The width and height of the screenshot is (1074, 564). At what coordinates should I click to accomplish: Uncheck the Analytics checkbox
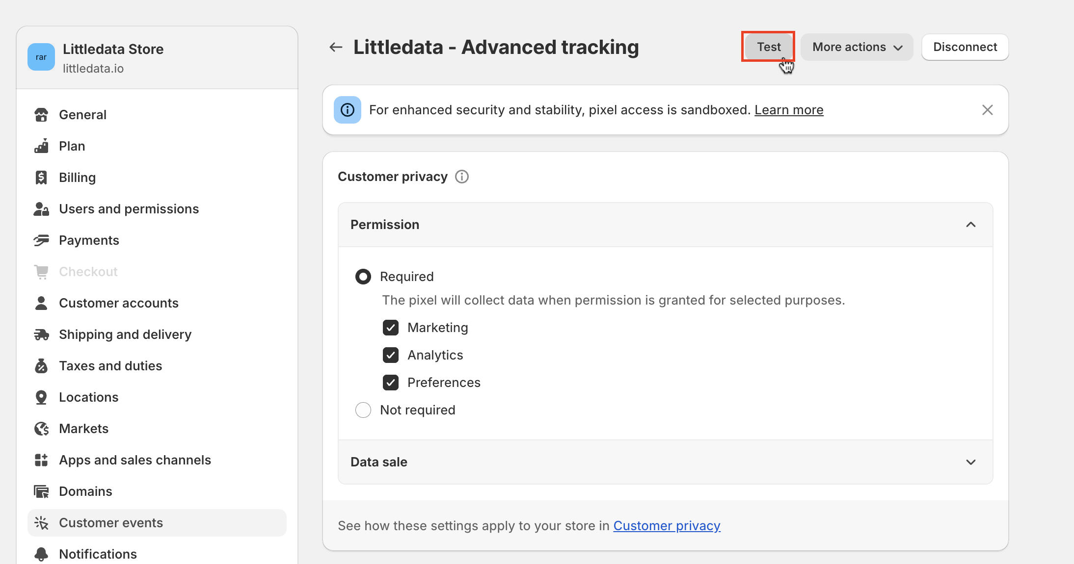(391, 355)
